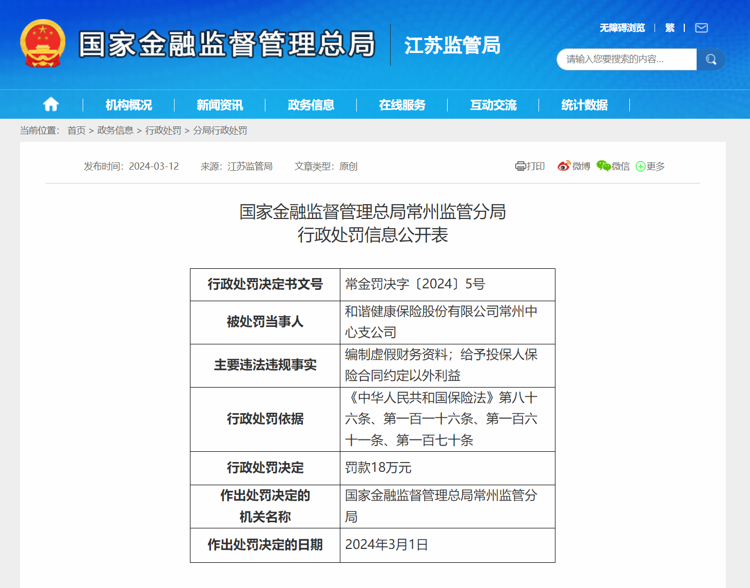
Task: Click the 编制虚假财务资料 violation cell
Action: (447, 365)
